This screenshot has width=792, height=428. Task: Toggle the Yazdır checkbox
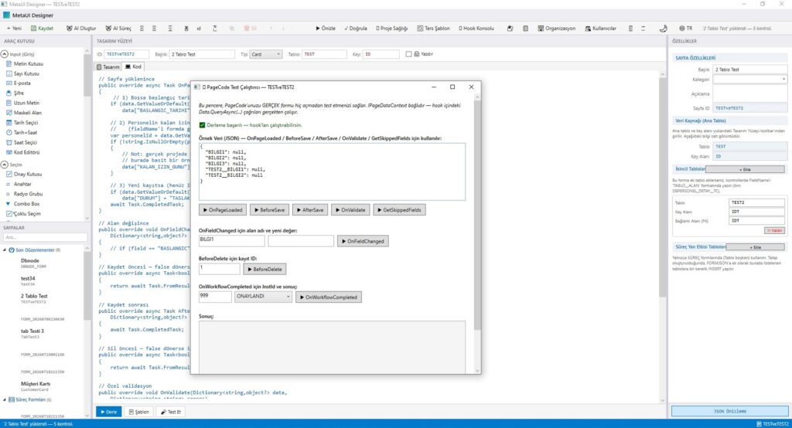coord(408,54)
